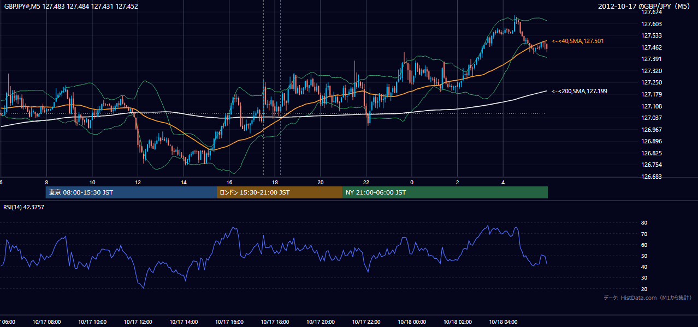Click price axis value 127.108

[x=652, y=107]
